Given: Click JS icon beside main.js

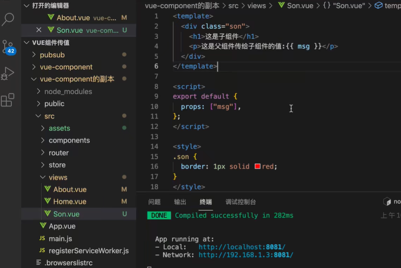Looking at the screenshot, I should (42, 238).
